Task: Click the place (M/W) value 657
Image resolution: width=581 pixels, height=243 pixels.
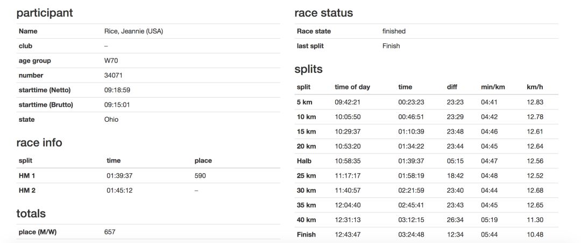Action: (110, 232)
